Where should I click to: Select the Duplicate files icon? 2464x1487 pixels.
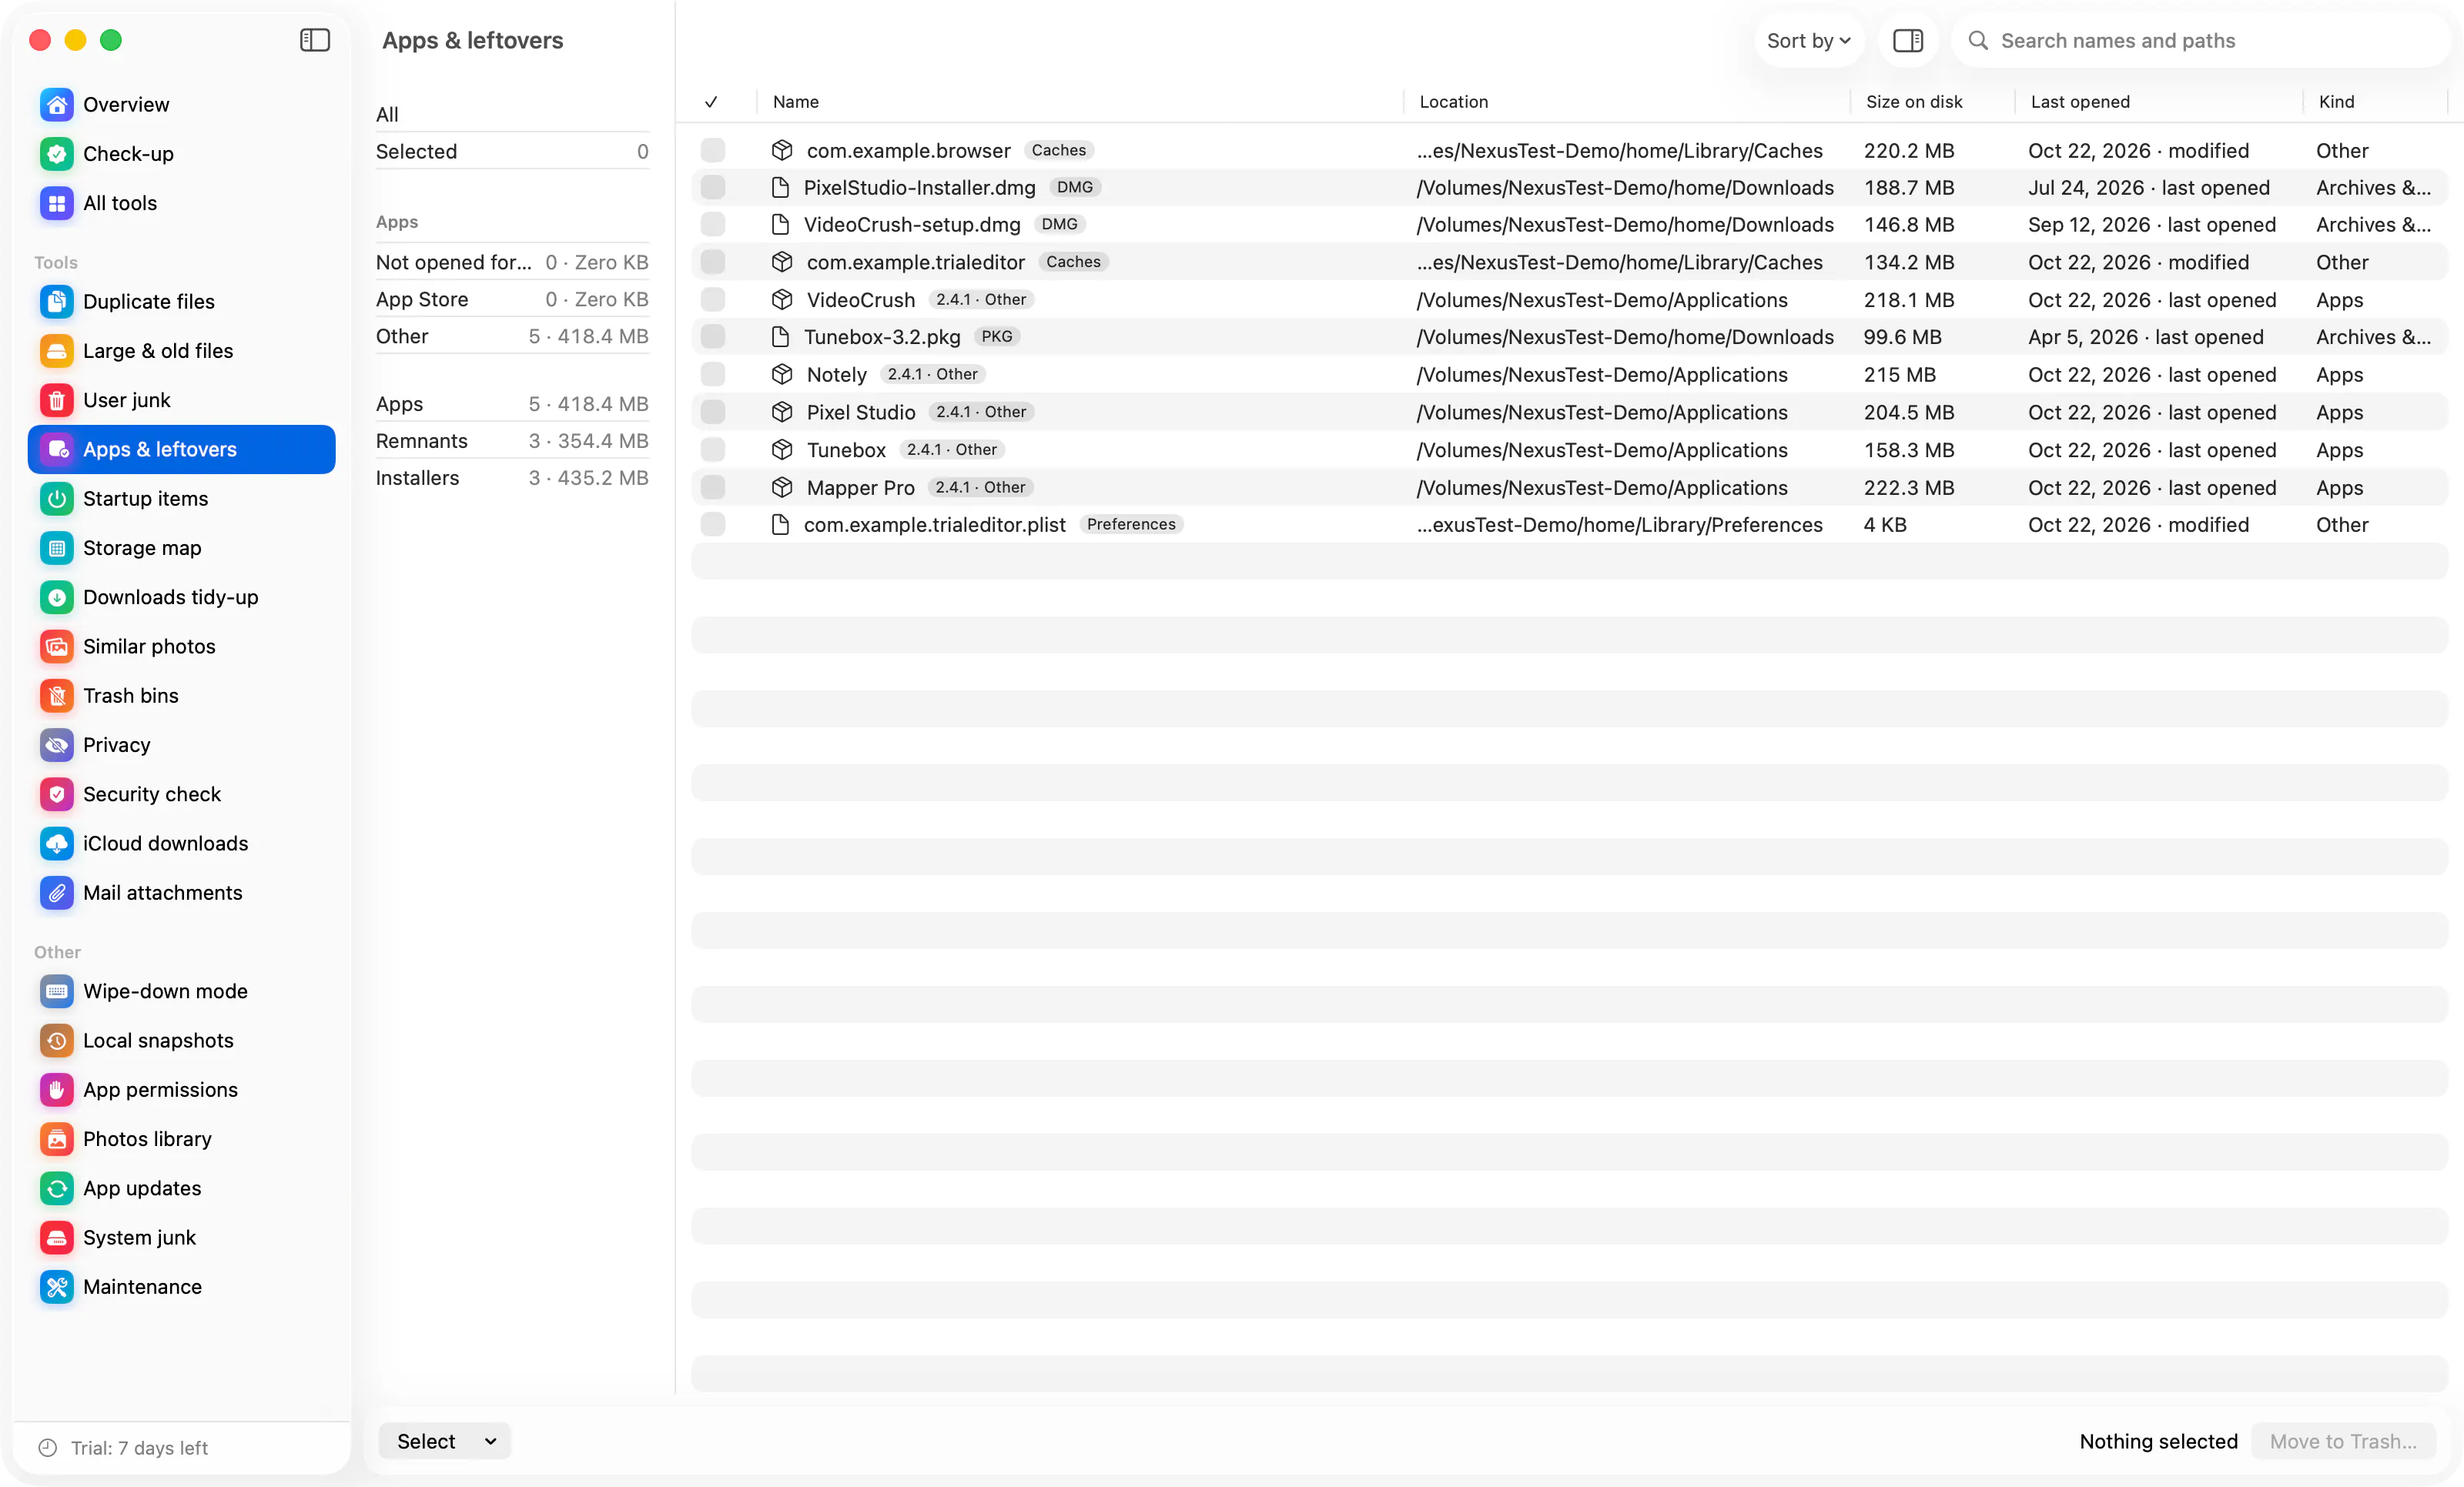(x=57, y=301)
